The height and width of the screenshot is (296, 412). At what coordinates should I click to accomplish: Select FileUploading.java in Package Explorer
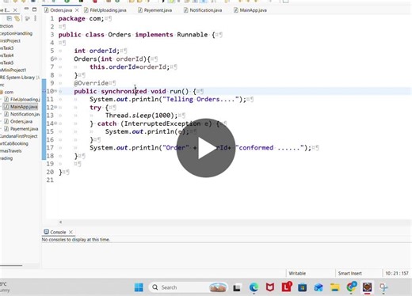click(22, 99)
